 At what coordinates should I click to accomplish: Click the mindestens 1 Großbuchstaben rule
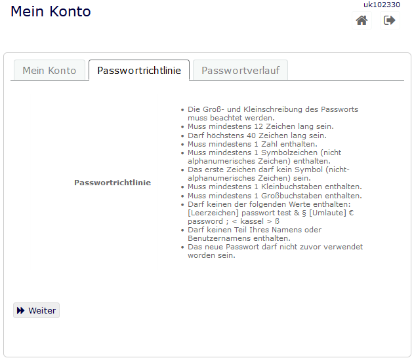point(274,196)
